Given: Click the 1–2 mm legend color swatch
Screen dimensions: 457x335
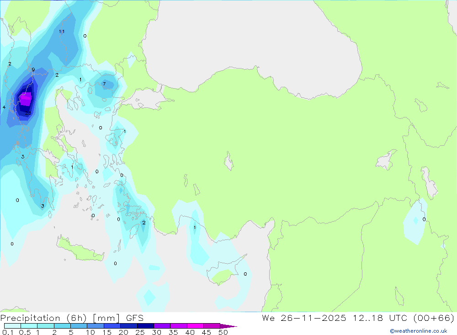Looking at the screenshot, I should (x=46, y=326).
